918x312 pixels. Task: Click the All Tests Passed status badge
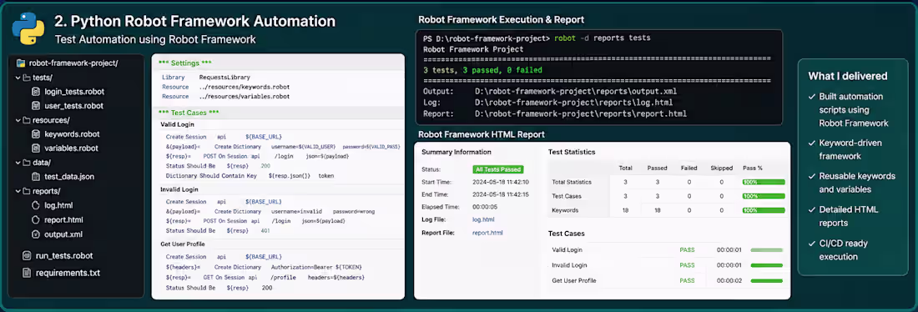click(x=498, y=169)
